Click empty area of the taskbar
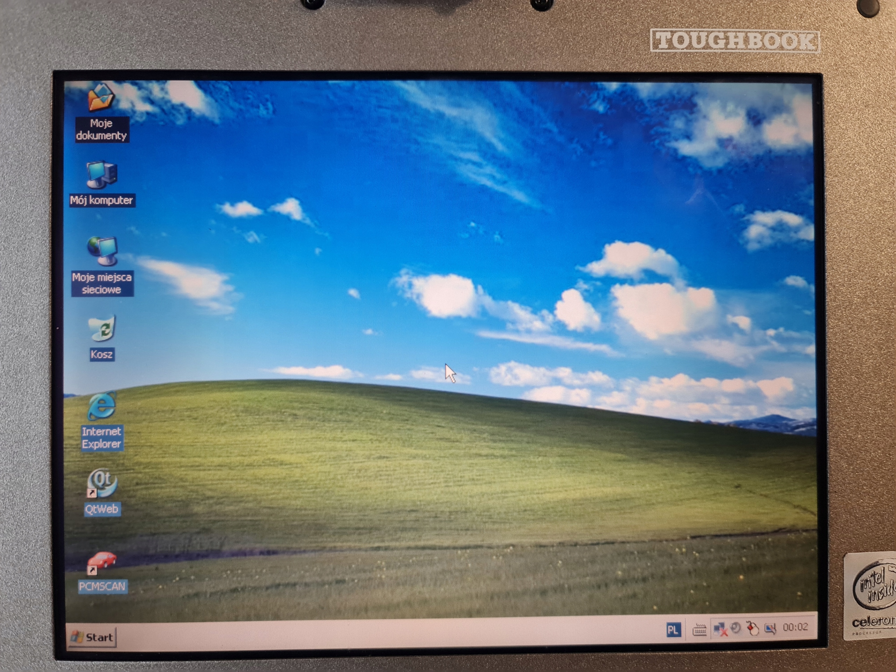The image size is (896, 672). (x=365, y=634)
